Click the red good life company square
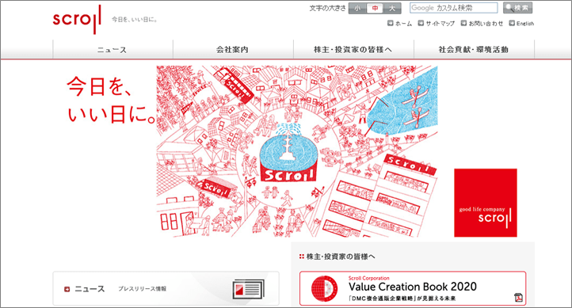 point(486,203)
